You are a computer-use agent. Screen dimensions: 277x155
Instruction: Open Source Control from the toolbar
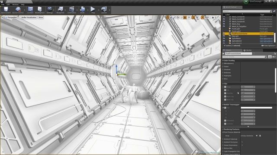tap(18, 10)
